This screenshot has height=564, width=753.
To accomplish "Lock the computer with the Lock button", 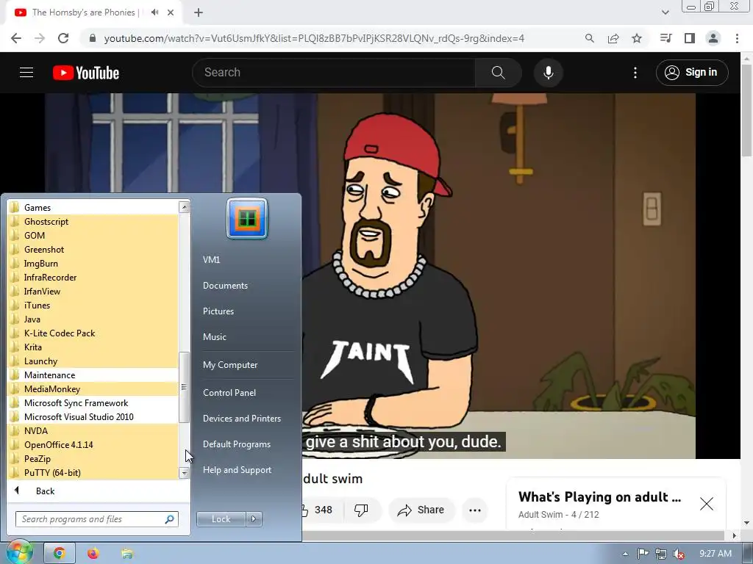I will [221, 519].
